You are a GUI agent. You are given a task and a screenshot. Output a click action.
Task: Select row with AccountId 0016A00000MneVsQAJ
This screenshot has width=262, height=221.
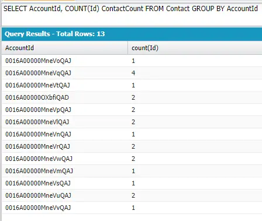[132, 183]
